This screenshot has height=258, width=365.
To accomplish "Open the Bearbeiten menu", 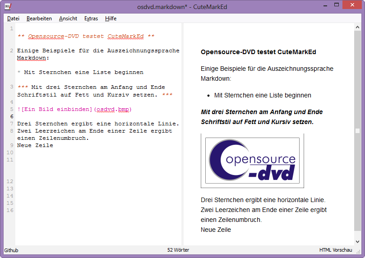I will [39, 18].
